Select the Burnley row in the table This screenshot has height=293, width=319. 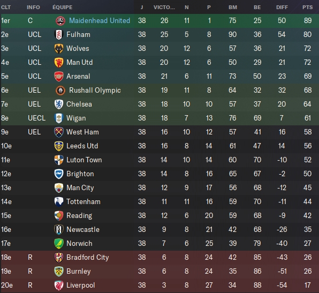click(159, 271)
